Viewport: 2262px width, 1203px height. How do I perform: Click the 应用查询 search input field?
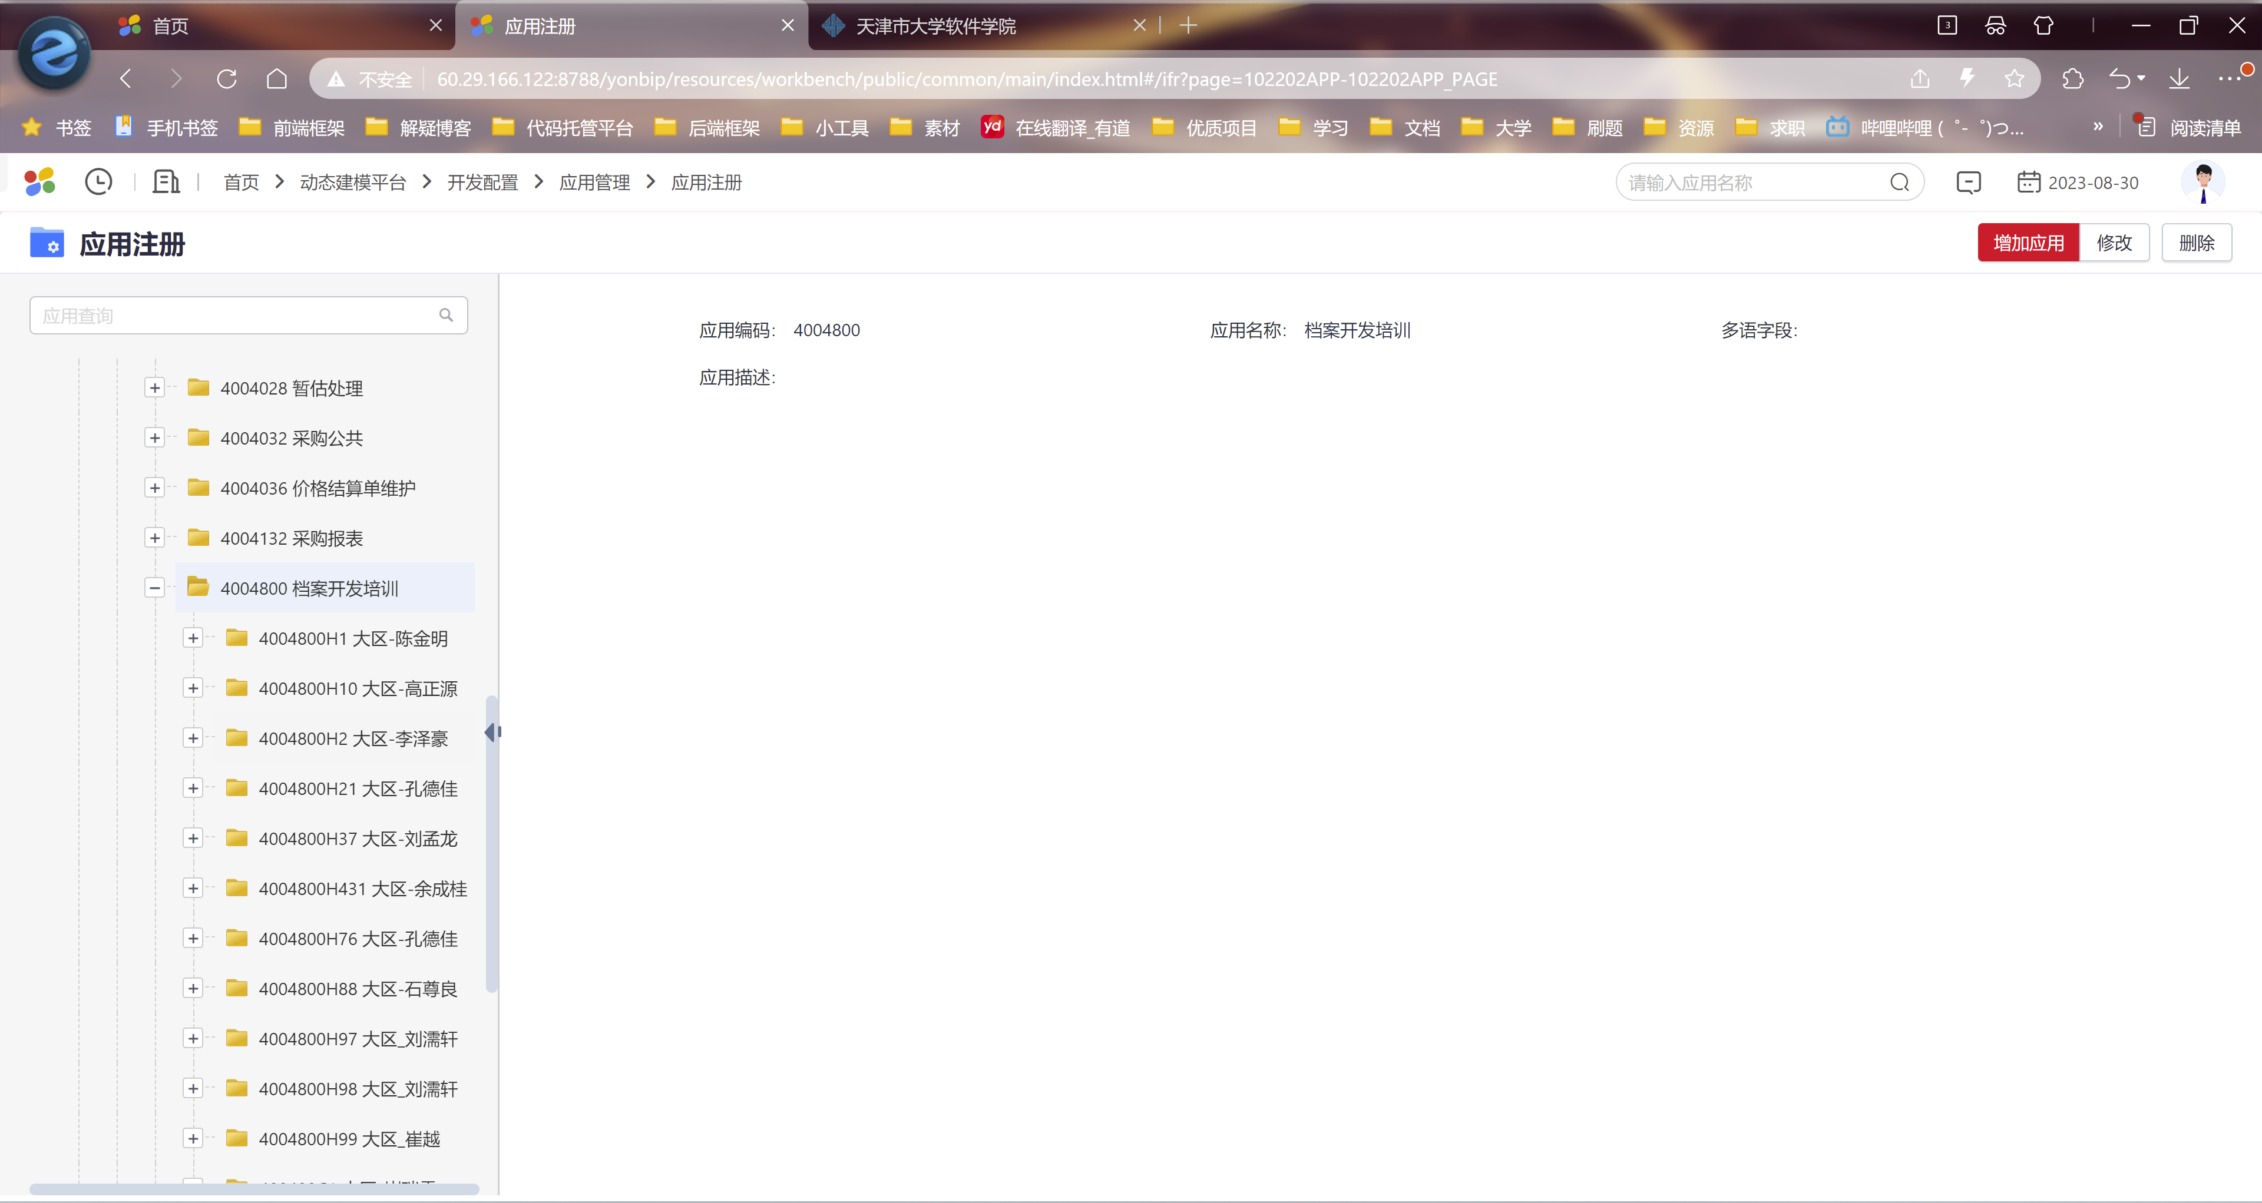point(237,316)
